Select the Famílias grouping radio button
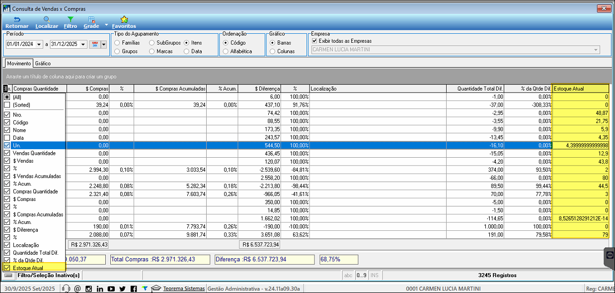This screenshot has width=615, height=293. [x=117, y=43]
